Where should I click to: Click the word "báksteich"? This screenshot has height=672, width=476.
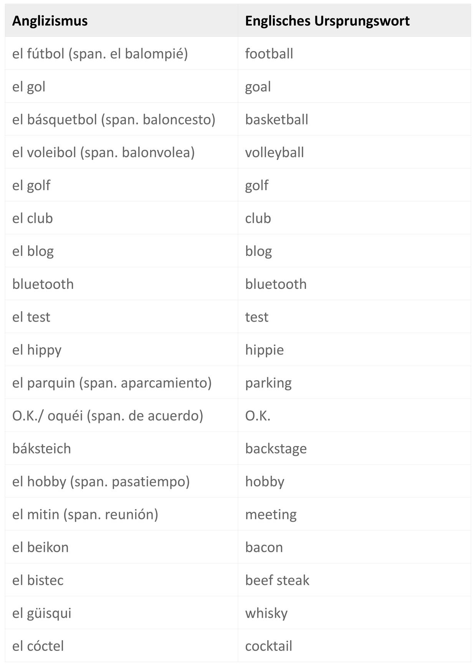click(41, 449)
